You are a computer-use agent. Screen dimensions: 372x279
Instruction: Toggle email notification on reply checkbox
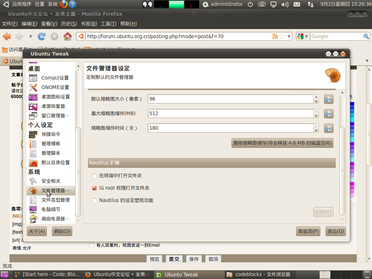coord(92,245)
